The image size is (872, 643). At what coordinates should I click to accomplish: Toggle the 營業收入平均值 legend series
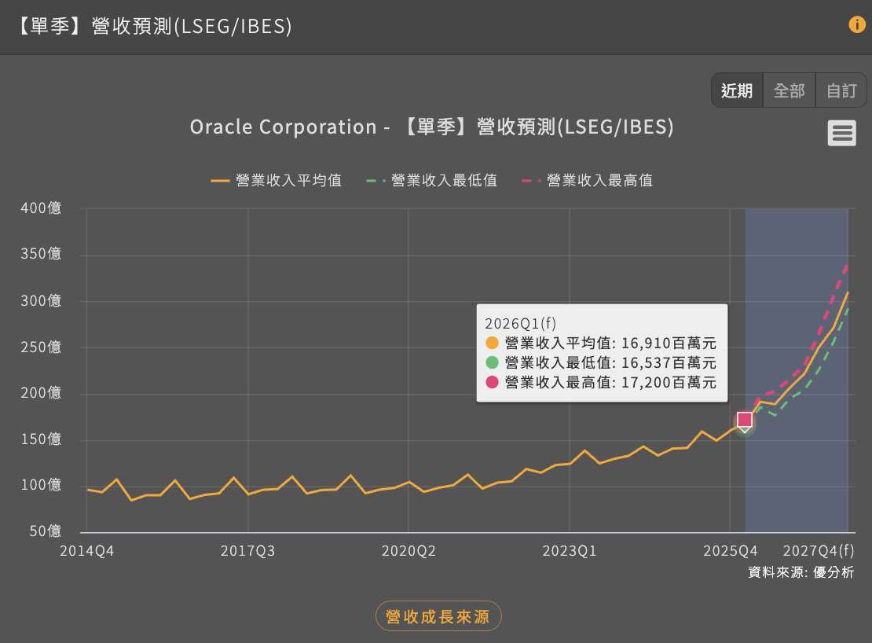click(x=277, y=181)
